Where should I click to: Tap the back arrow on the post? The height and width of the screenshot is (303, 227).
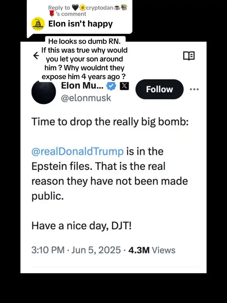click(35, 55)
